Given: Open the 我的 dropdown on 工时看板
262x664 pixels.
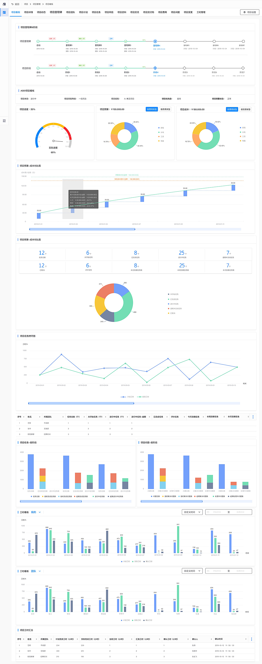Looking at the screenshot, I should click(36, 512).
